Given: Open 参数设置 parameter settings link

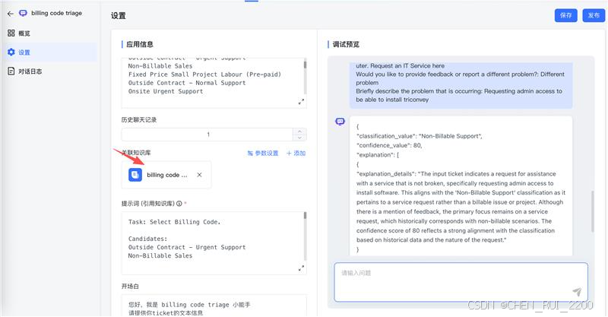Looking at the screenshot, I should click(x=263, y=154).
